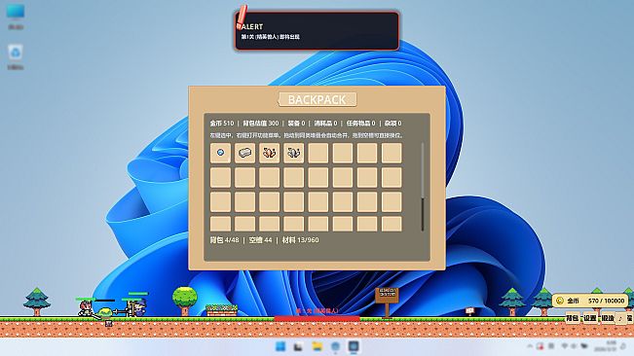Screen dimensions: 634x356
Task: Click the BACKPACK title banner
Action: click(317, 99)
